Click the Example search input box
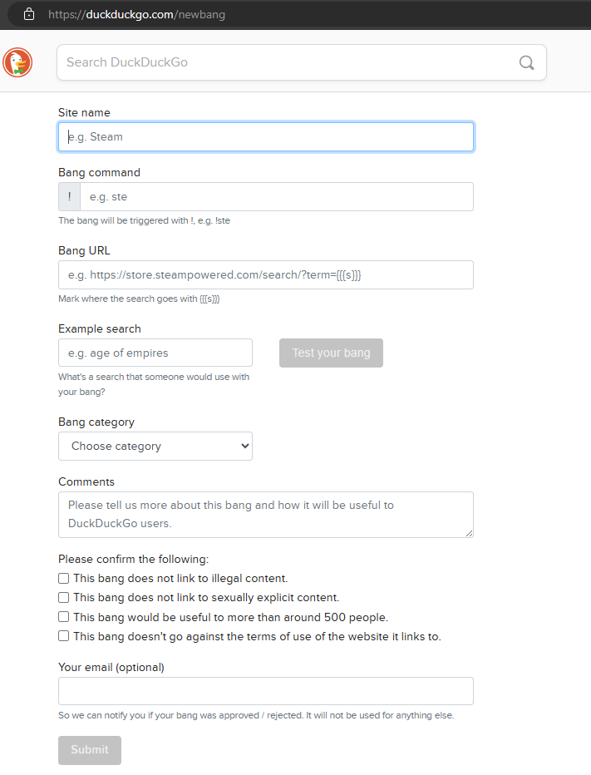 tap(155, 352)
